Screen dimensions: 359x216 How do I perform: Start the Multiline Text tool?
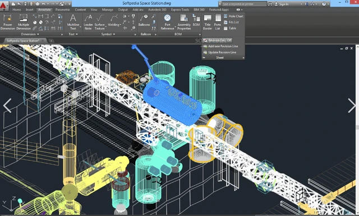tap(73, 22)
